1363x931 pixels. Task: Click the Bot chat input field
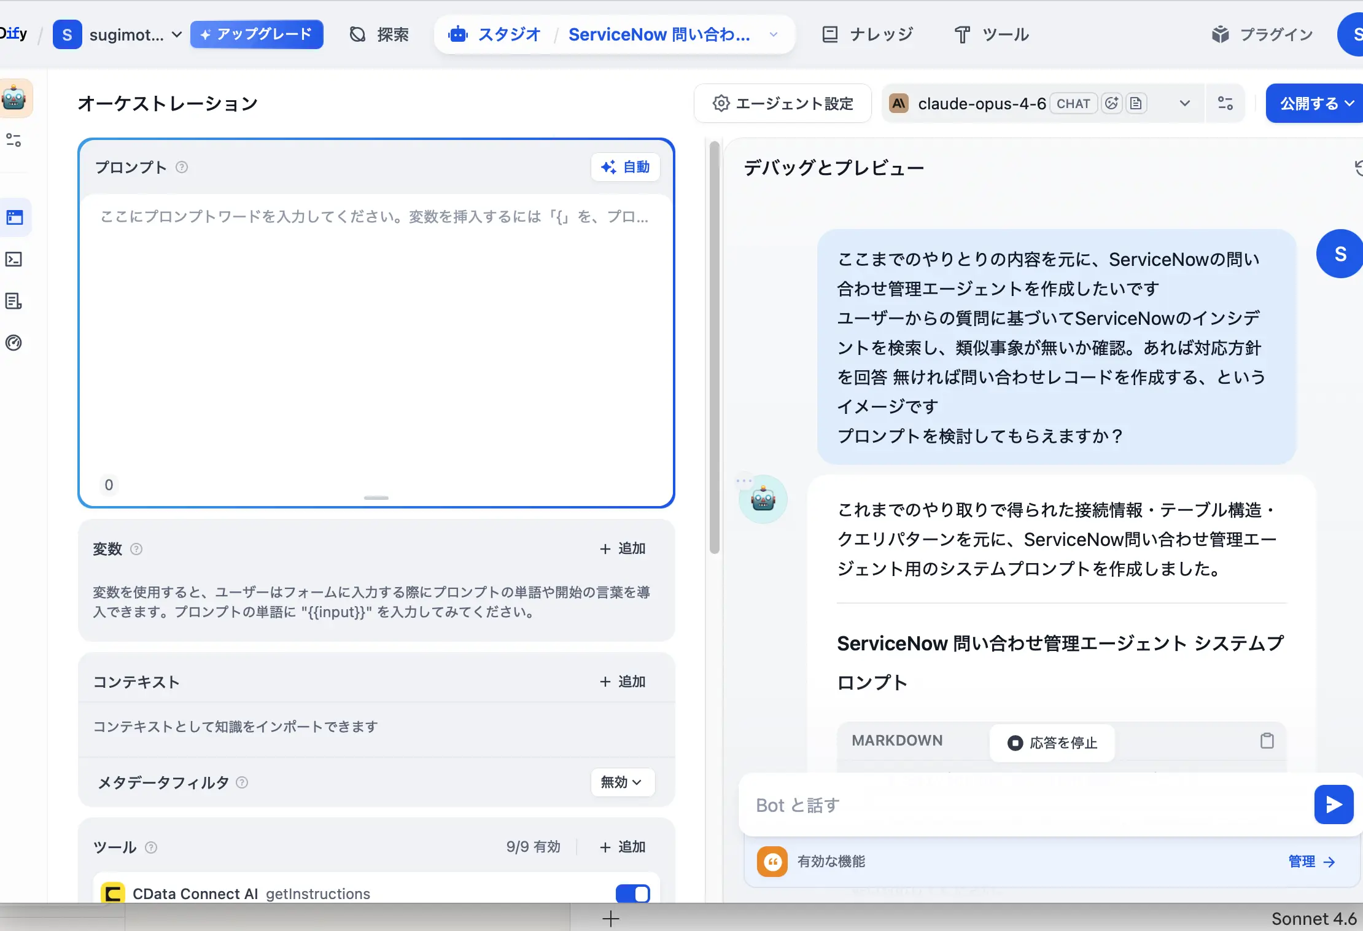pos(1013,805)
